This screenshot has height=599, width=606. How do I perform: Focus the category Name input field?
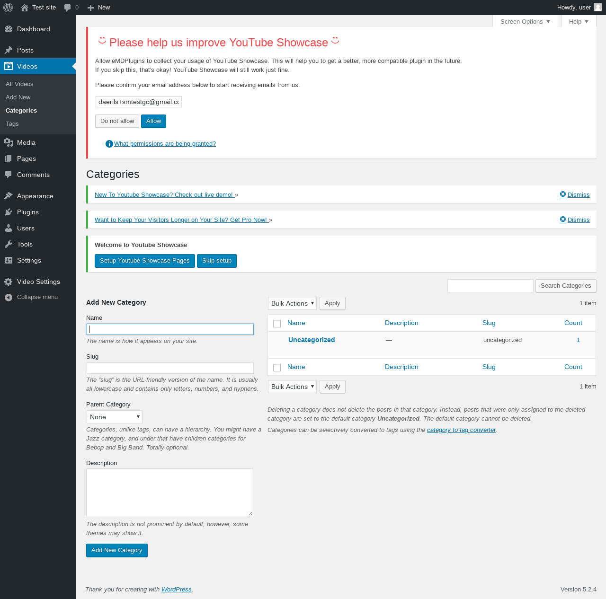point(170,329)
